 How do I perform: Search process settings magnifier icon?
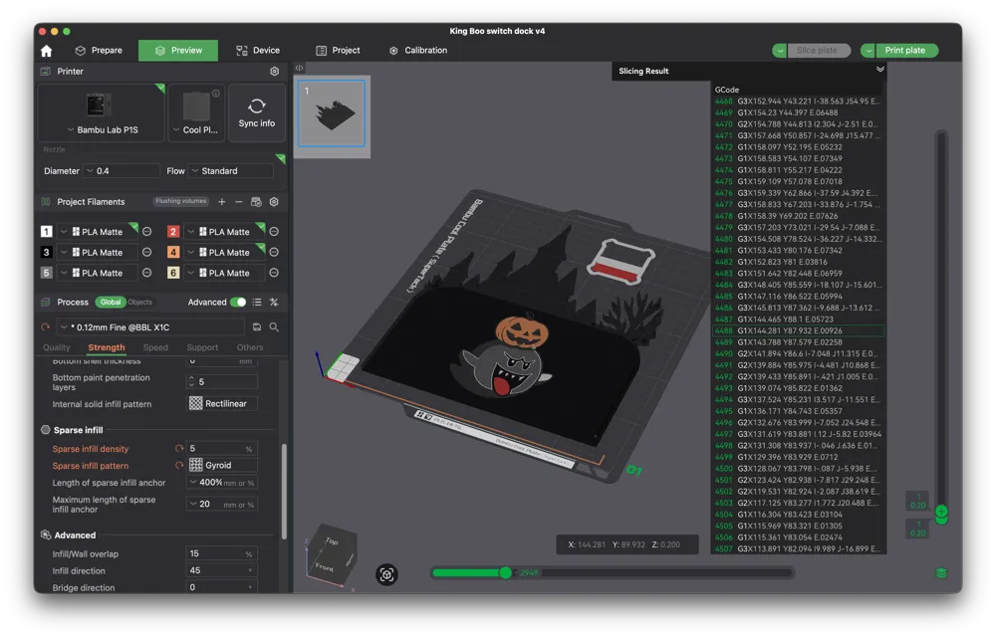tap(274, 326)
